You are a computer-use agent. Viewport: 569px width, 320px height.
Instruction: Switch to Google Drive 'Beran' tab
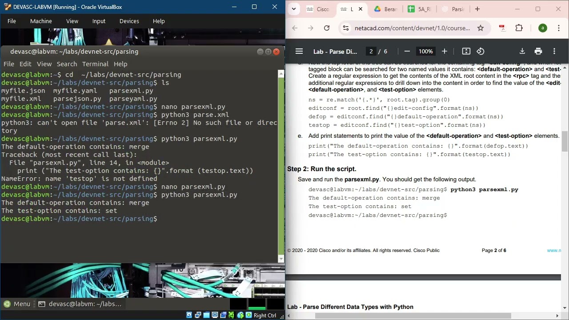[x=385, y=9]
